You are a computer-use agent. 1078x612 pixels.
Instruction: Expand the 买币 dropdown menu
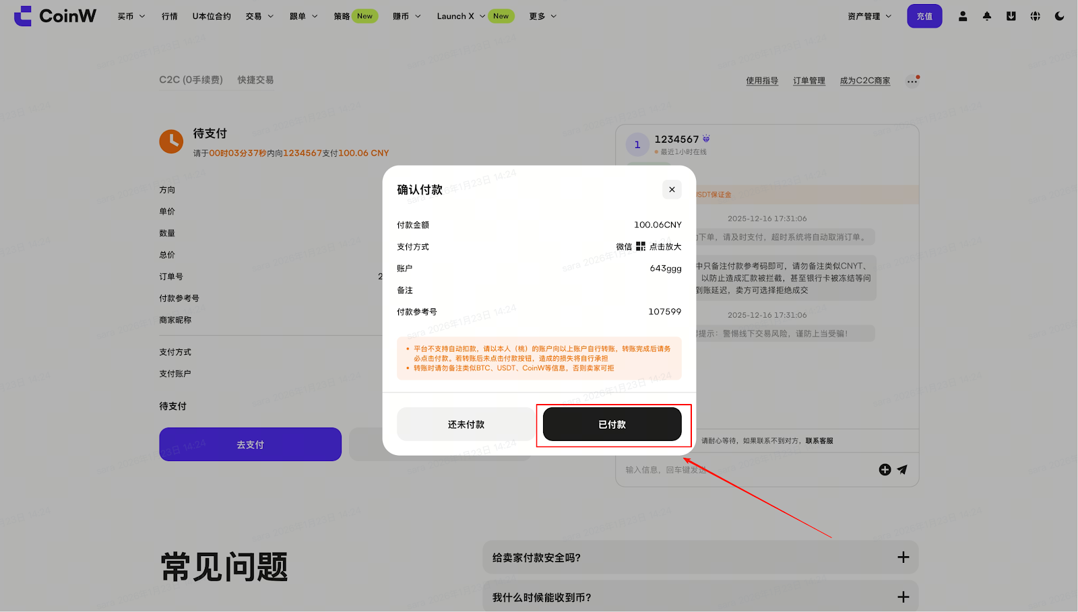pos(131,16)
